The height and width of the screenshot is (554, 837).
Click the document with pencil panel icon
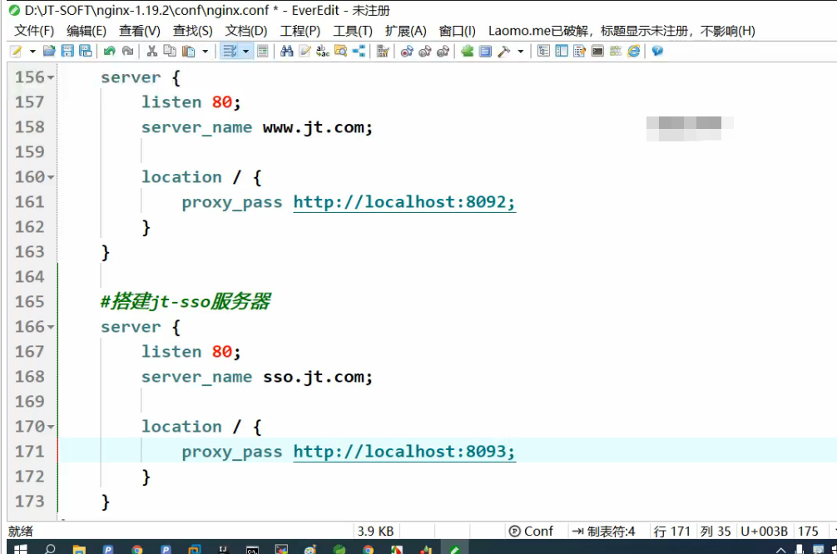pos(580,52)
